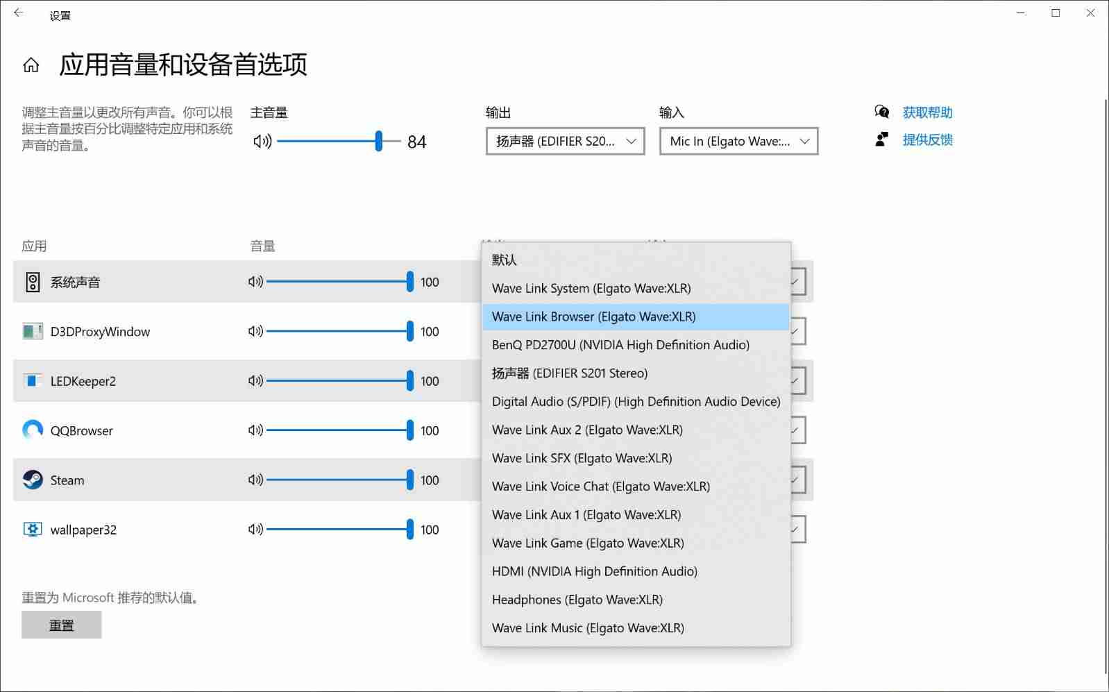The height and width of the screenshot is (692, 1109).
Task: Click the 音量 column header
Action: [x=262, y=246]
